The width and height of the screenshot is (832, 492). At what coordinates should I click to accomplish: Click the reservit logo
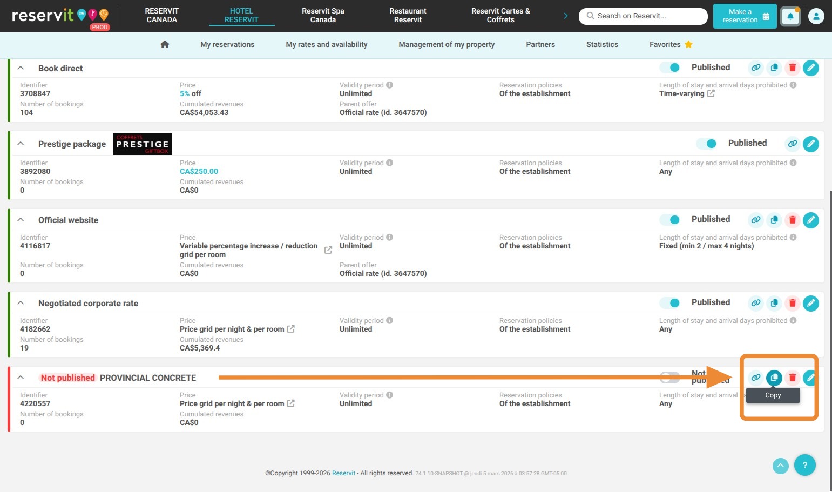pyautogui.click(x=60, y=16)
